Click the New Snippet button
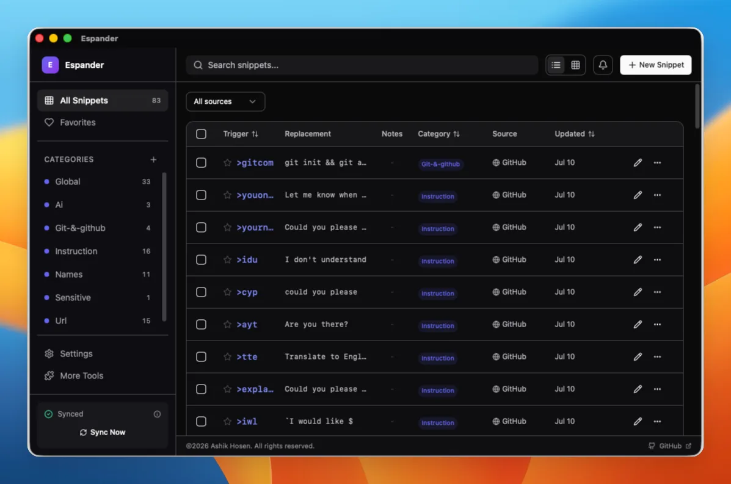The width and height of the screenshot is (731, 484). pyautogui.click(x=655, y=65)
